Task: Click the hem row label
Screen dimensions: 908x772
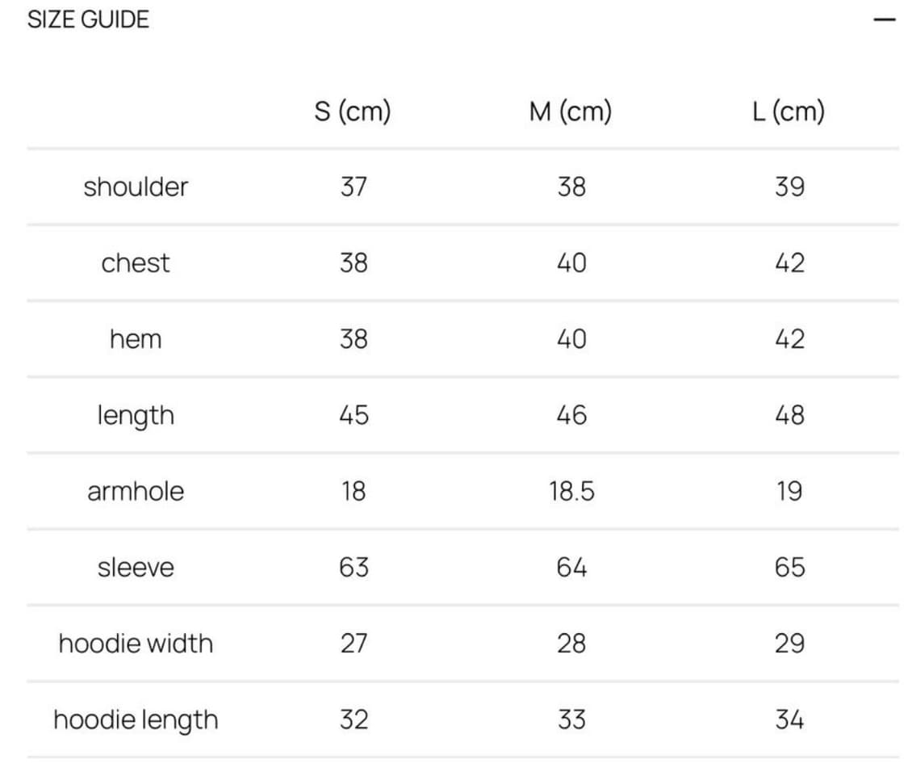Action: click(136, 338)
